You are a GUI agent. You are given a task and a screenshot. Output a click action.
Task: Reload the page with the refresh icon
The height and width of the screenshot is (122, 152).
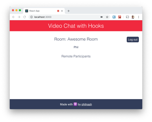(25, 17)
